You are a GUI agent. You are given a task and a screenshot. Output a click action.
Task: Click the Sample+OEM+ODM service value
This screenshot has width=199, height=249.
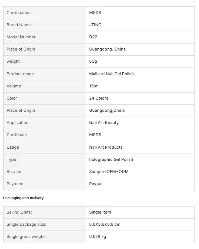[x=109, y=172]
